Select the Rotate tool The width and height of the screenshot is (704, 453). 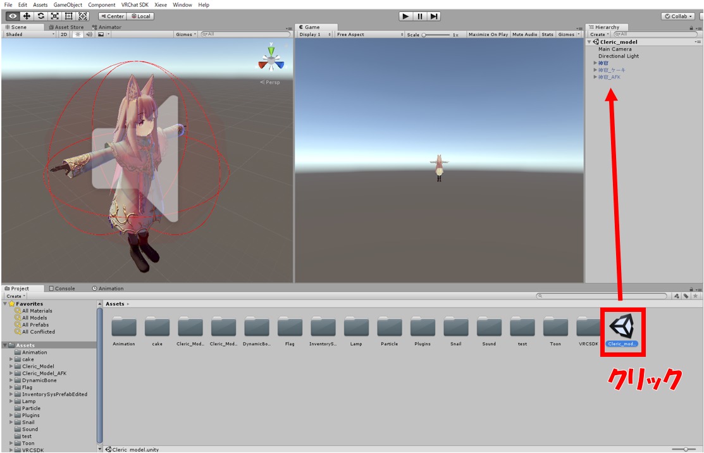coord(40,16)
